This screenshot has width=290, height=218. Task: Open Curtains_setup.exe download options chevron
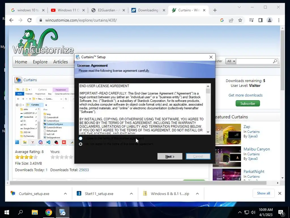(65, 194)
